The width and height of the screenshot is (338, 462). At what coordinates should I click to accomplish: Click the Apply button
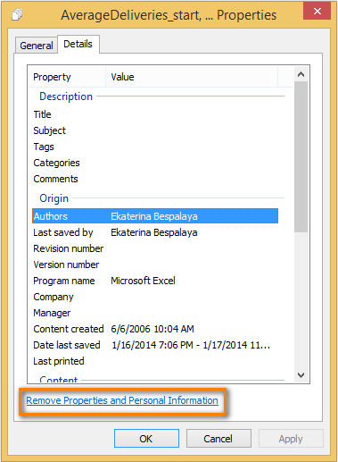pyautogui.click(x=291, y=439)
